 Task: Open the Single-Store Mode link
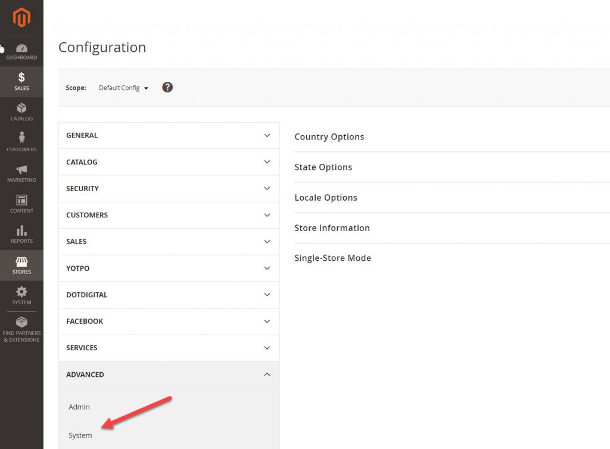pyautogui.click(x=332, y=258)
